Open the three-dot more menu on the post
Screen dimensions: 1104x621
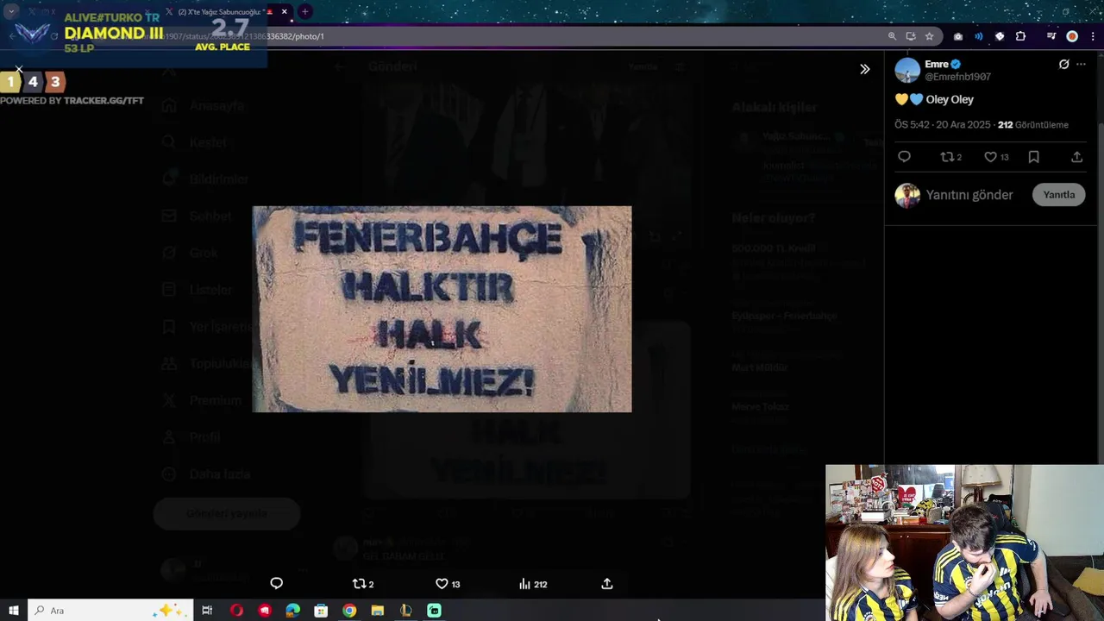coord(1081,65)
